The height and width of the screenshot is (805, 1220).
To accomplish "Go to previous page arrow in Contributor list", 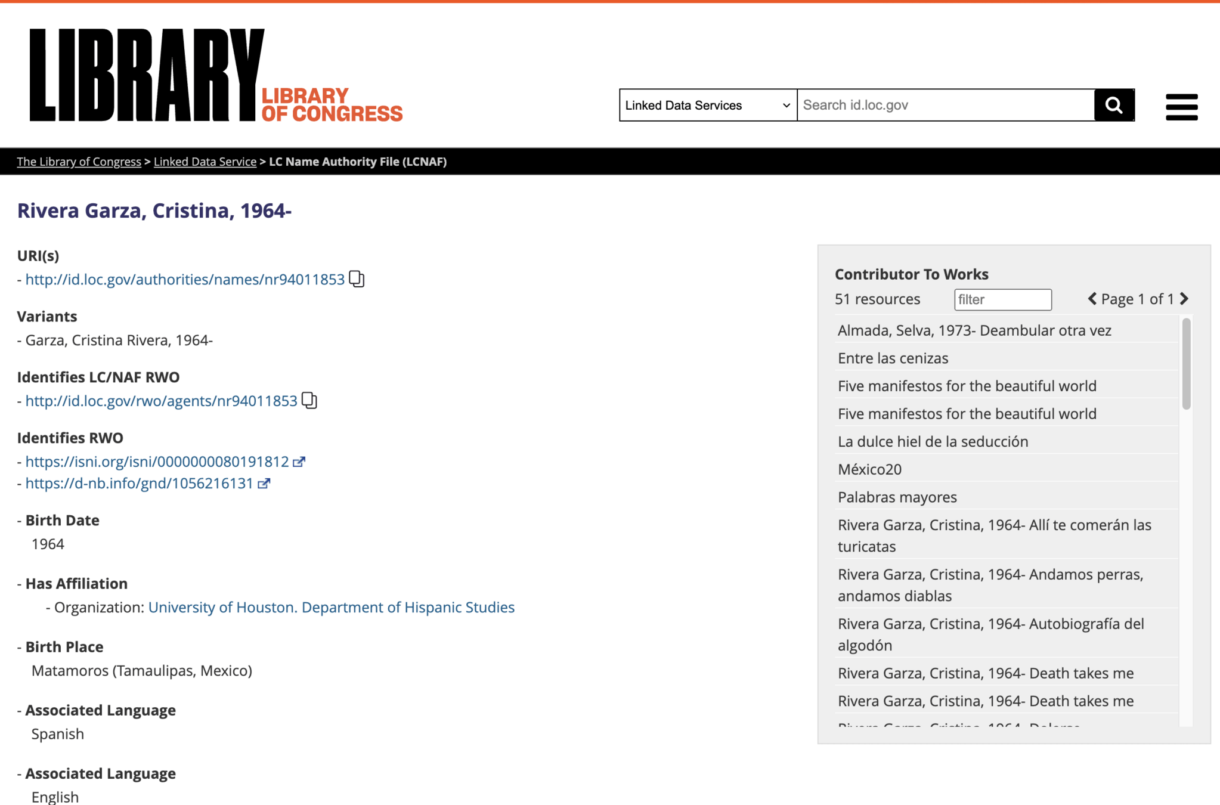I will 1092,299.
